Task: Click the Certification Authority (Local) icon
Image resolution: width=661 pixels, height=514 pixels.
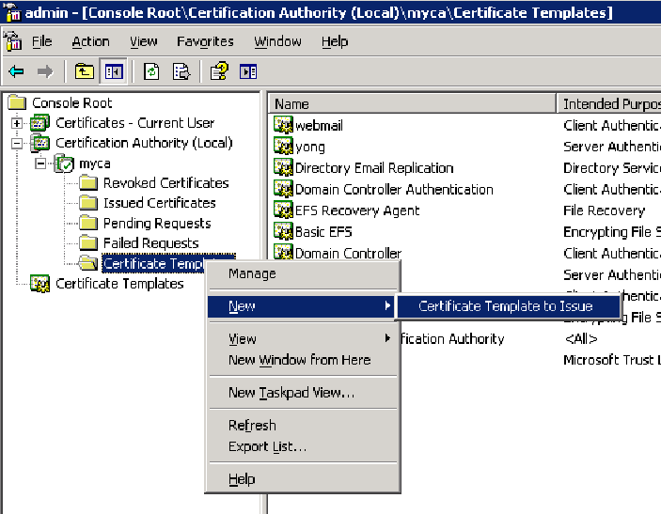Action: 39,143
